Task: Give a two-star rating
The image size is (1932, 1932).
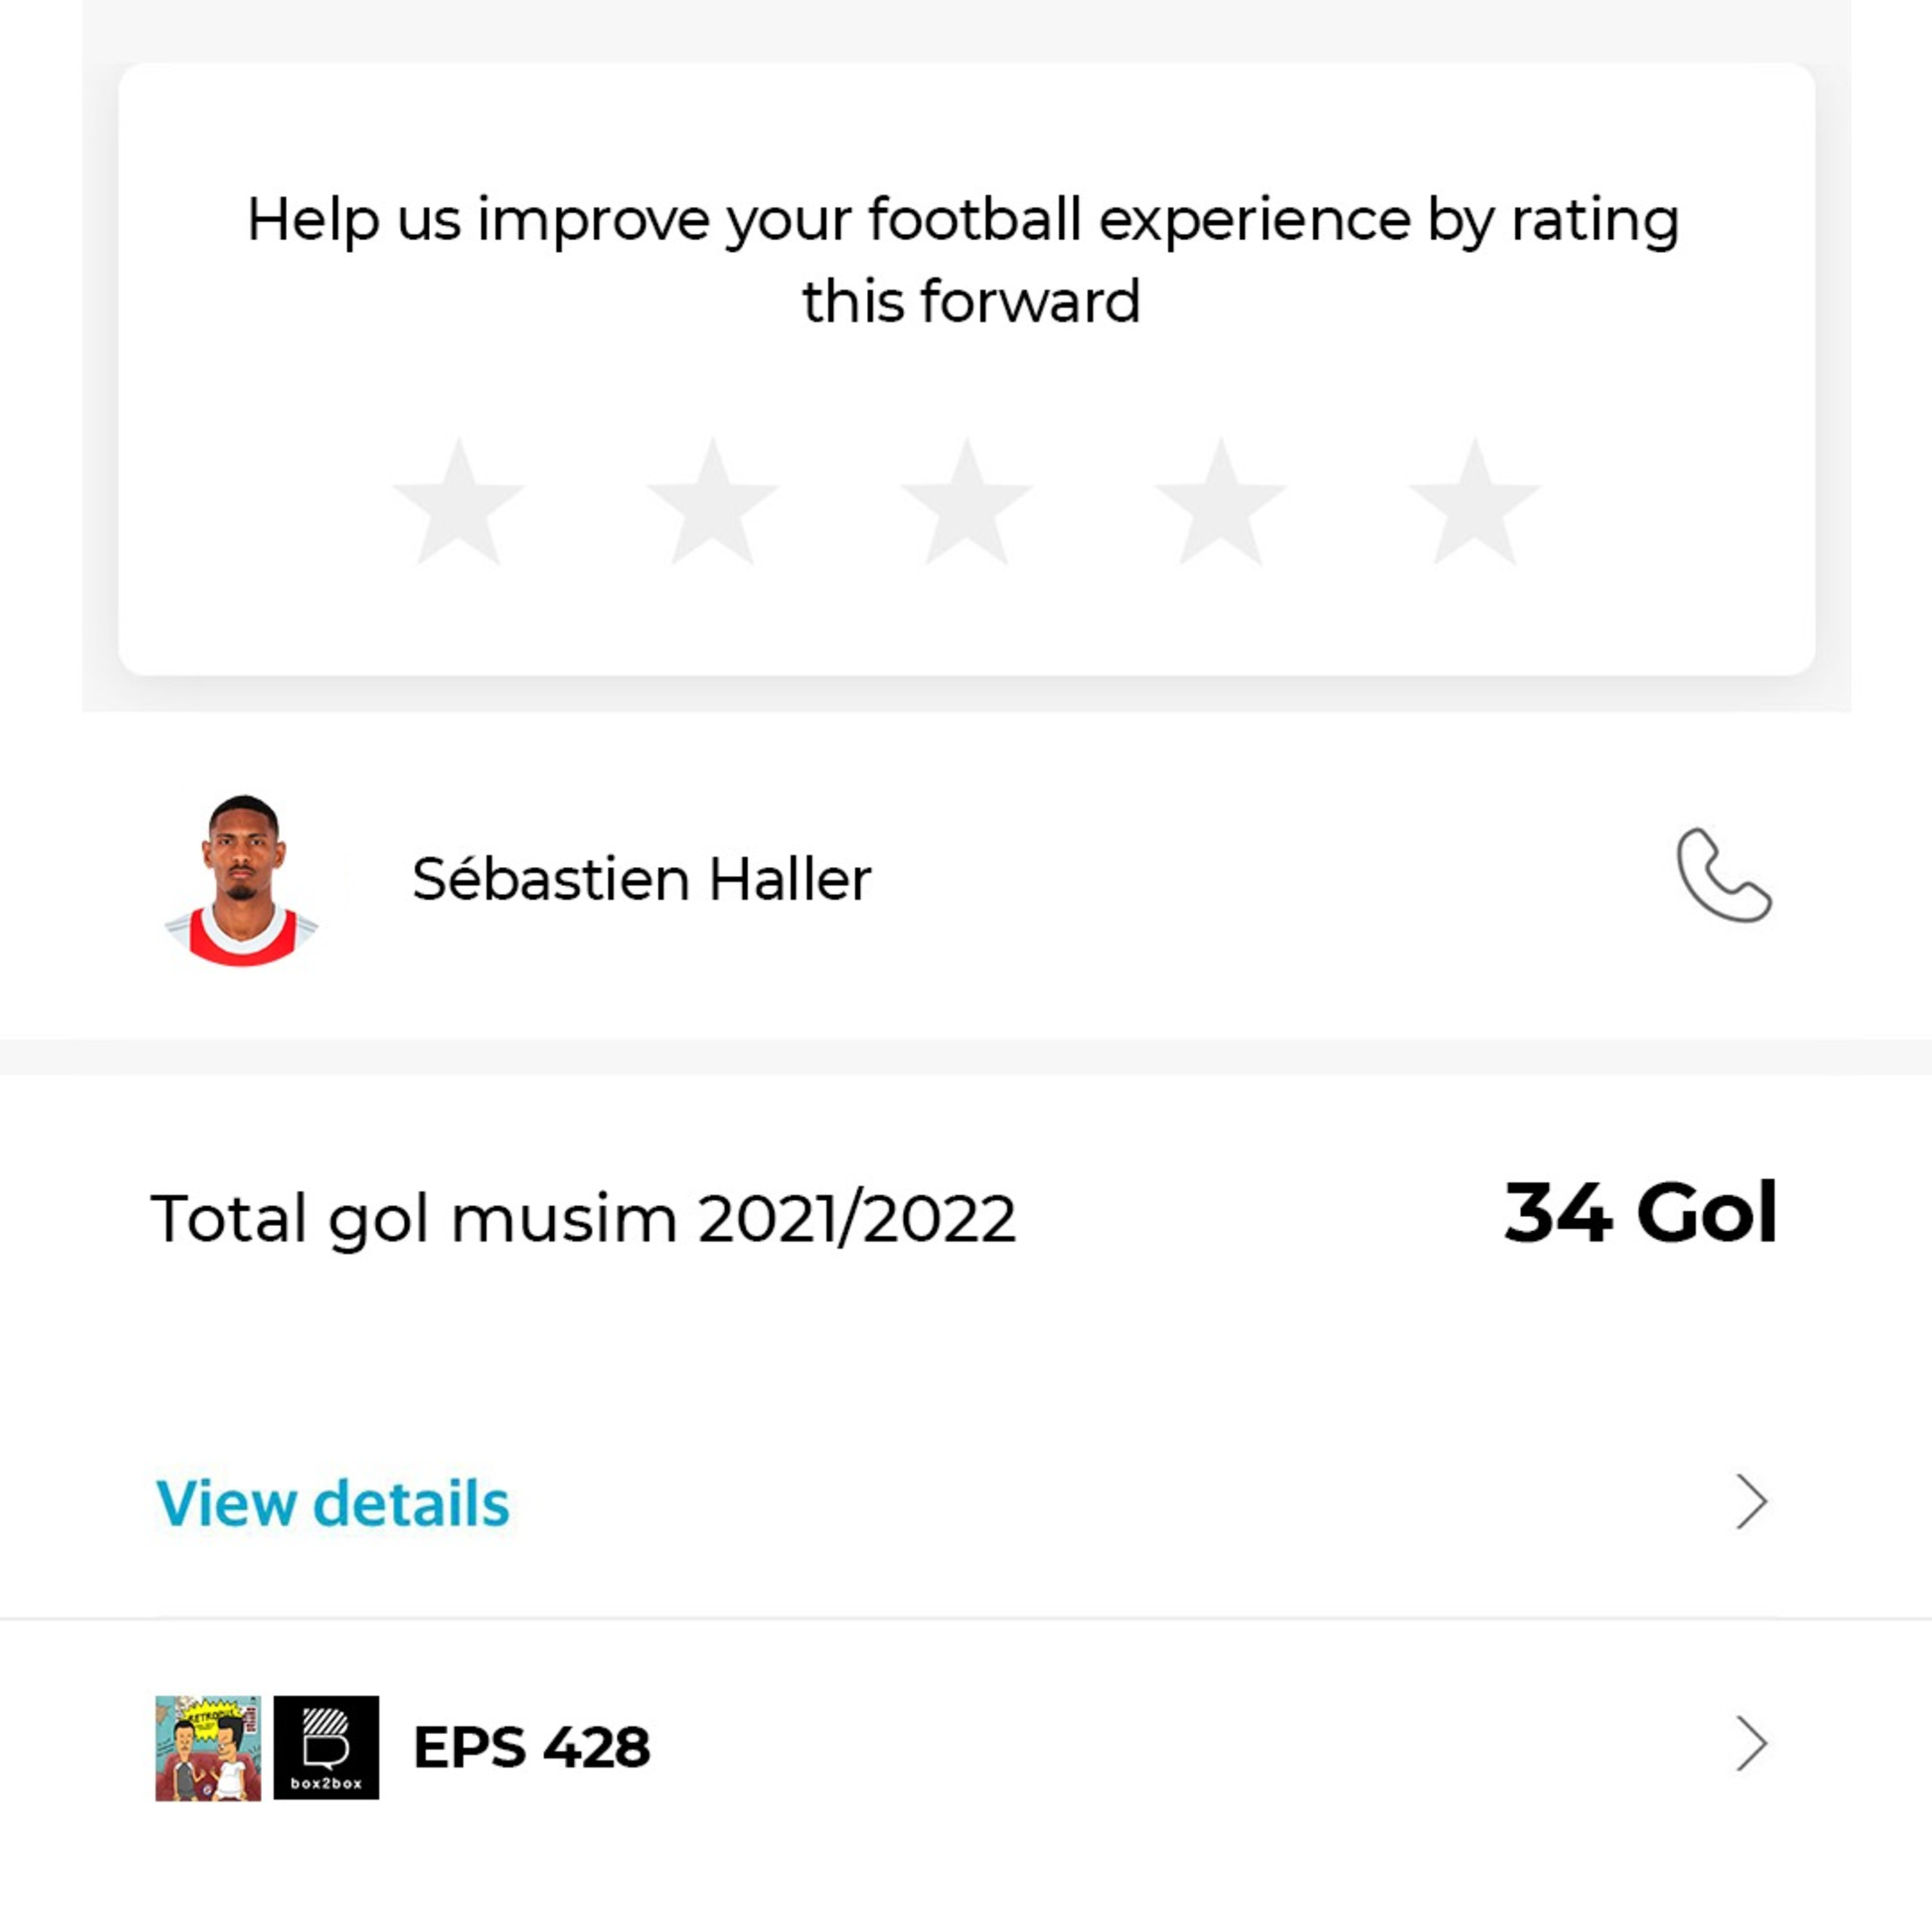Action: click(712, 504)
